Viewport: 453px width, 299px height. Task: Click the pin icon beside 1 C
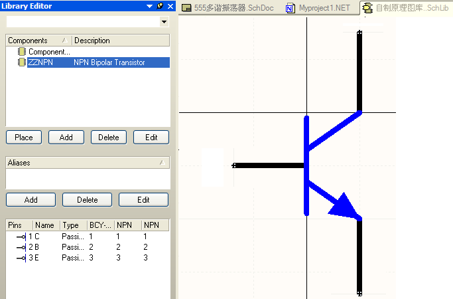click(x=21, y=237)
